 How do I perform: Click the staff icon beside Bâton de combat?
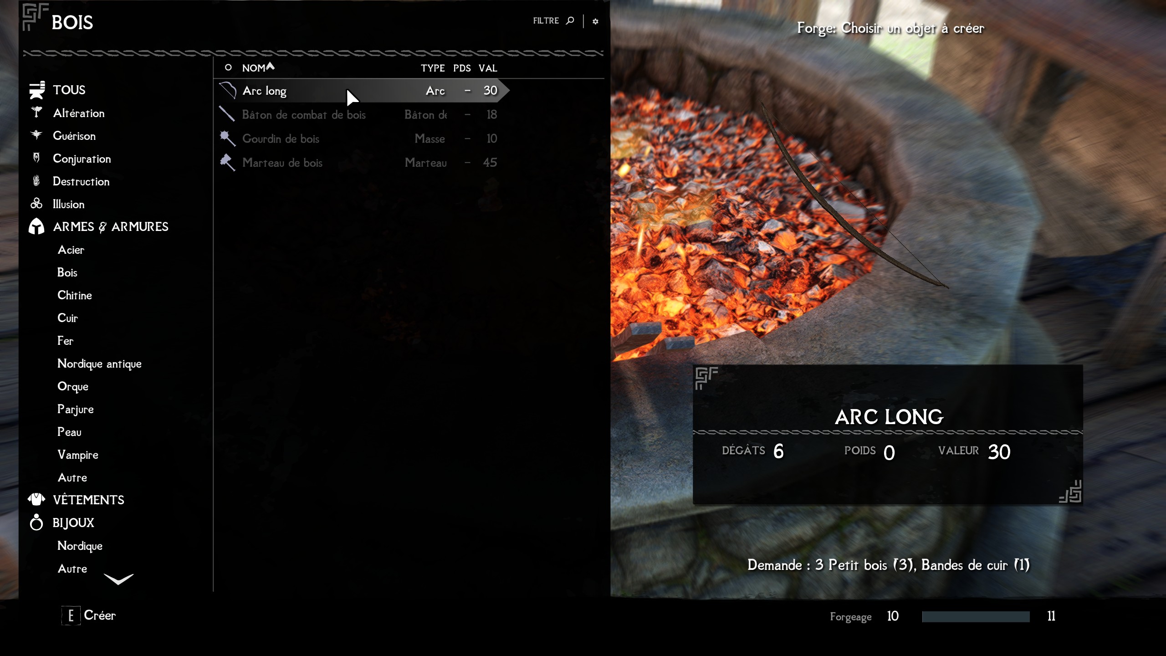point(227,114)
